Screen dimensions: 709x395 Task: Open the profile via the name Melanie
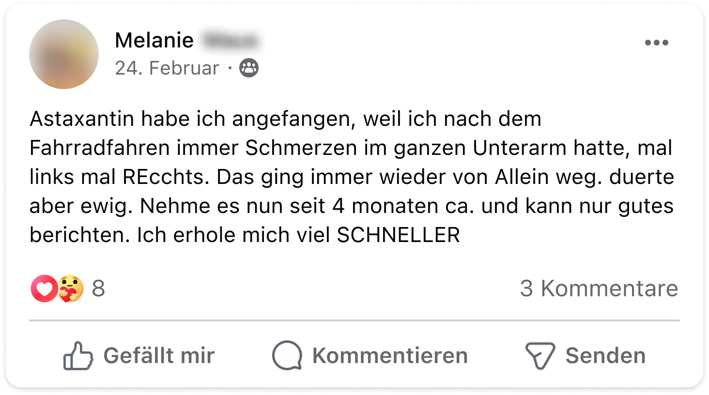tap(154, 40)
